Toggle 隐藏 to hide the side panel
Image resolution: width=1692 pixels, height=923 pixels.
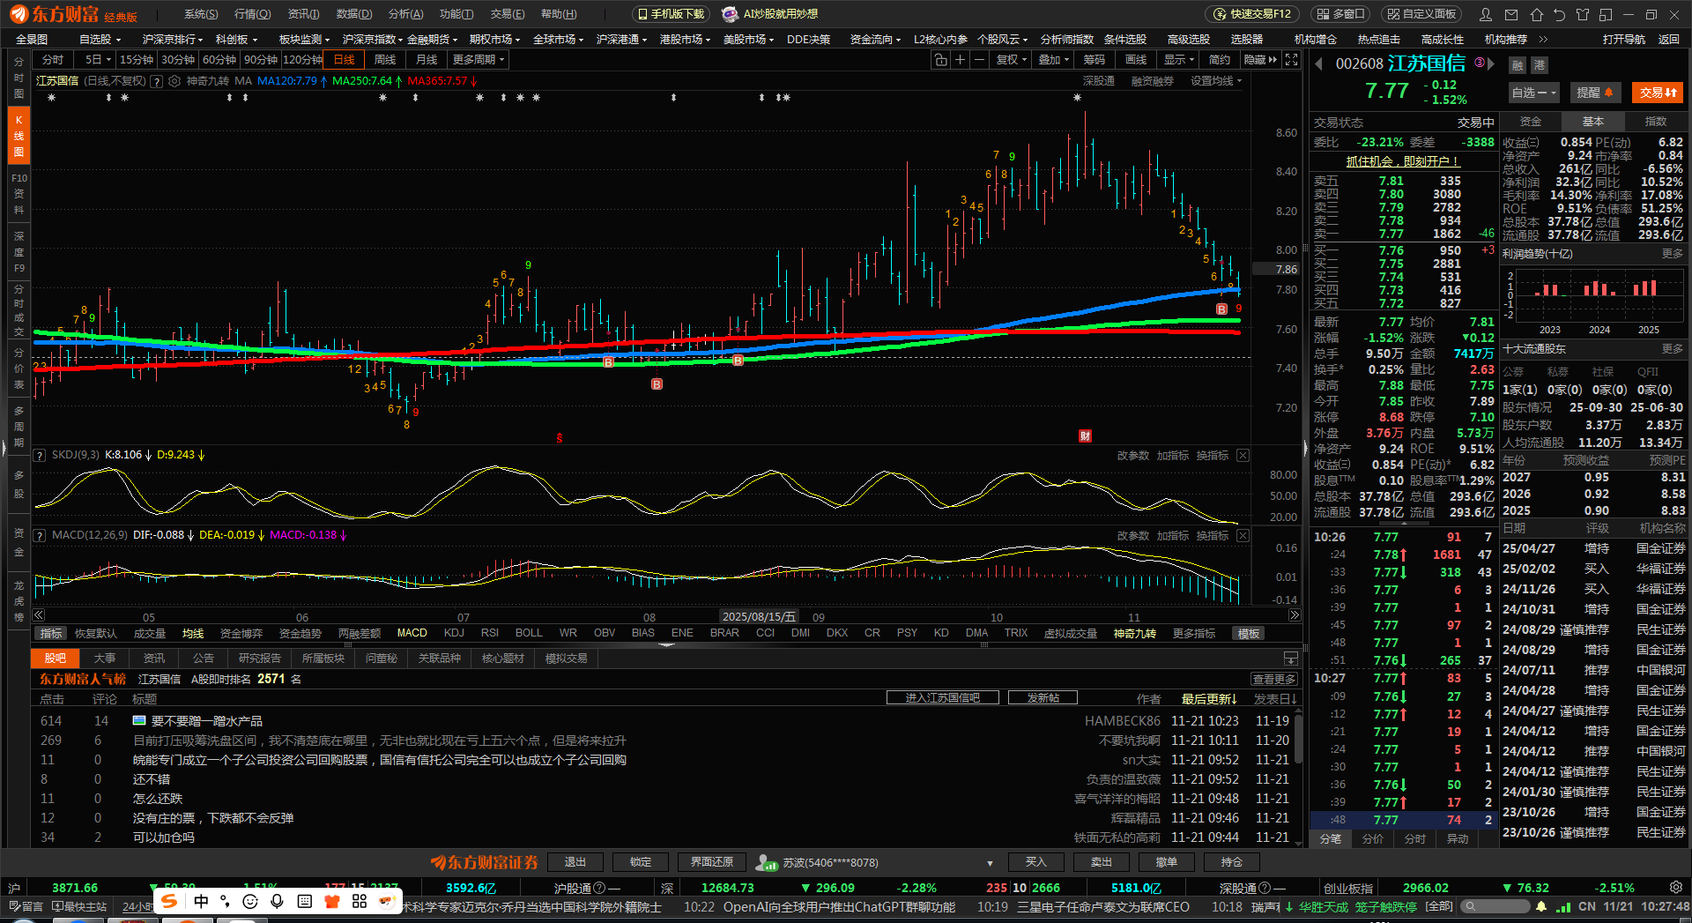click(x=1259, y=60)
